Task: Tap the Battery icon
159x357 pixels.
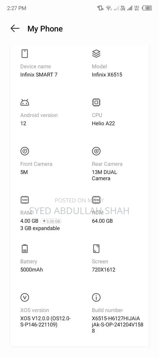Action: click(x=25, y=248)
